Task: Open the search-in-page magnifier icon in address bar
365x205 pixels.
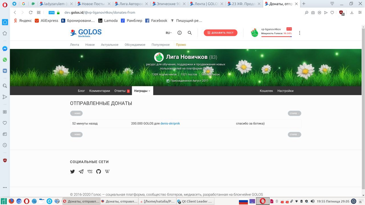Action: coord(307,13)
